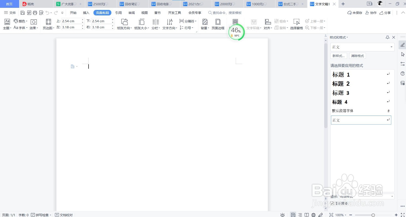The width and height of the screenshot is (406, 217).
Task: Click the Undo arrow icon
Action: click(47, 13)
